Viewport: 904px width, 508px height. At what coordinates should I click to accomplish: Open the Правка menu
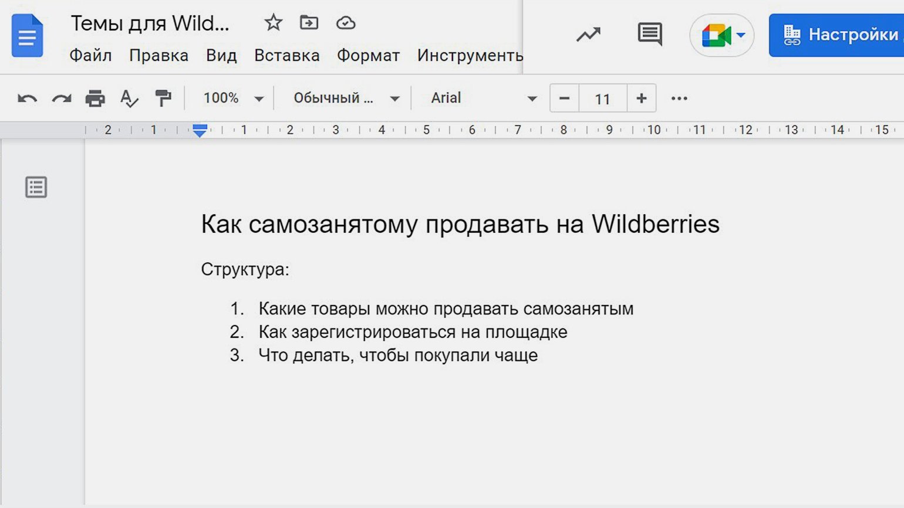click(158, 55)
